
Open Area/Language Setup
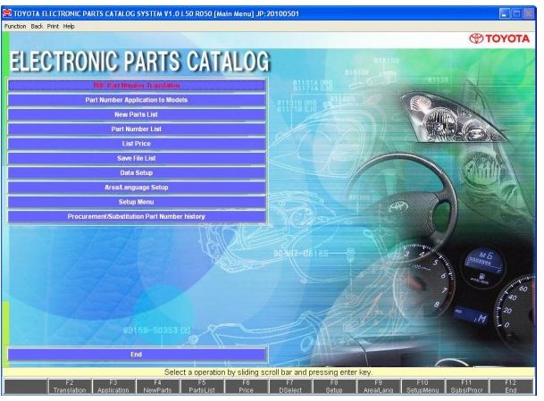point(137,187)
